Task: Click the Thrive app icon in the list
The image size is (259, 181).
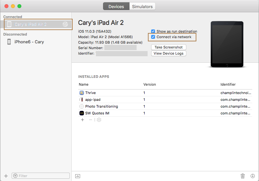Action: click(82, 93)
